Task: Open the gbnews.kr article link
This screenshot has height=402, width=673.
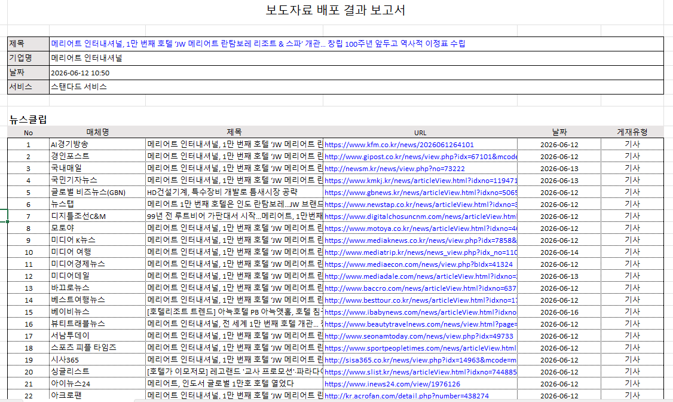Action: point(421,193)
